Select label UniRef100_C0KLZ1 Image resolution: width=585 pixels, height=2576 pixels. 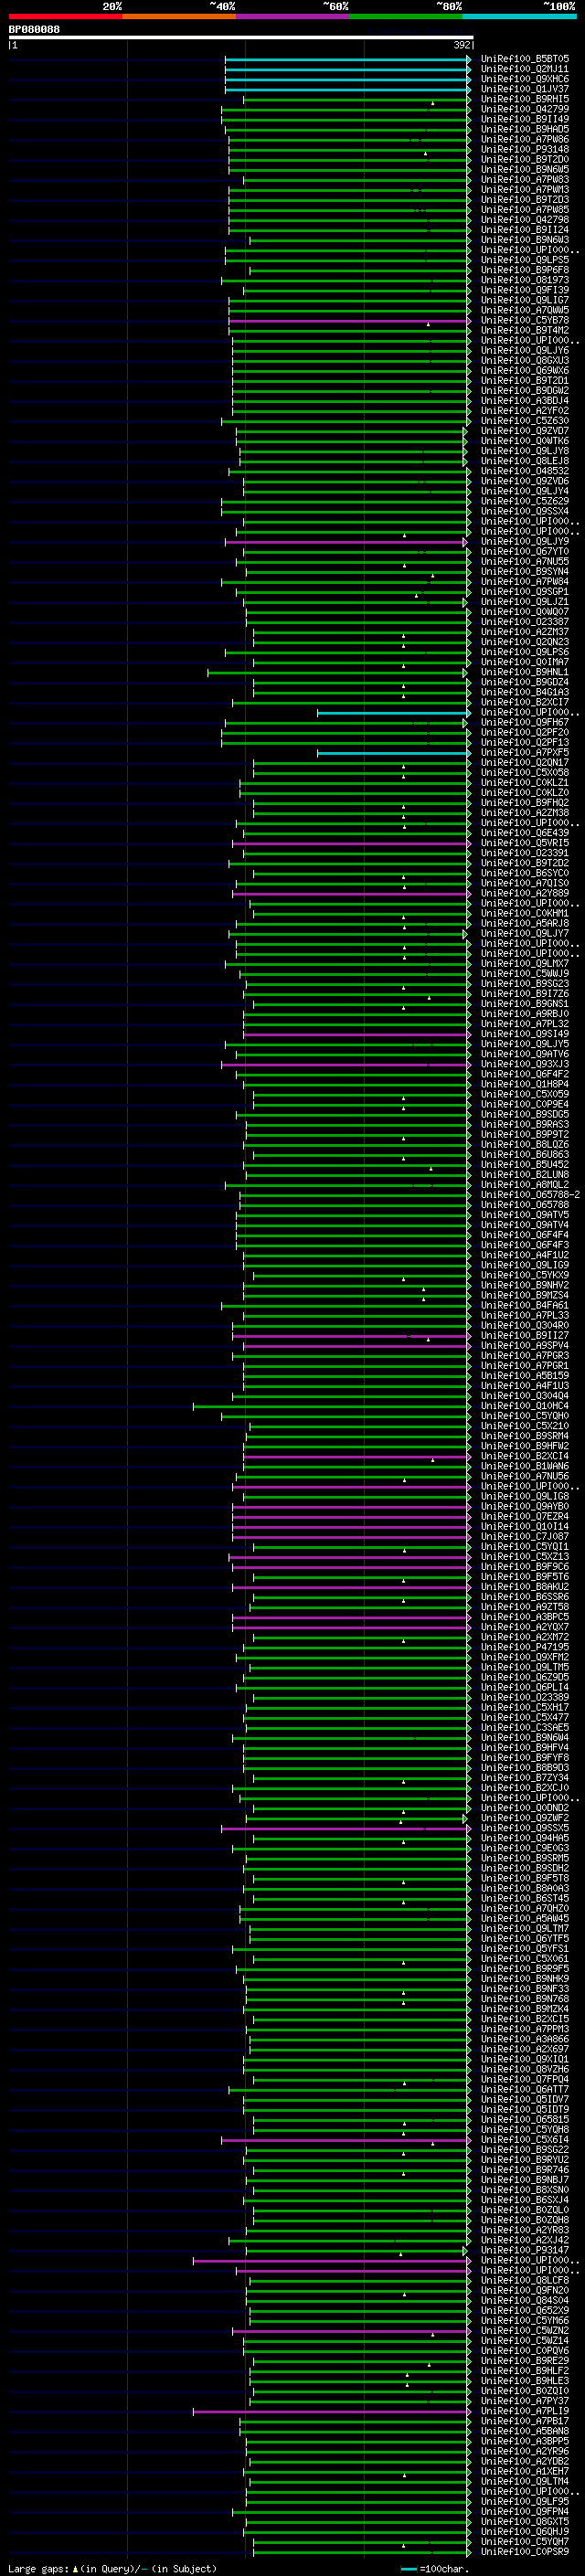coord(525,783)
